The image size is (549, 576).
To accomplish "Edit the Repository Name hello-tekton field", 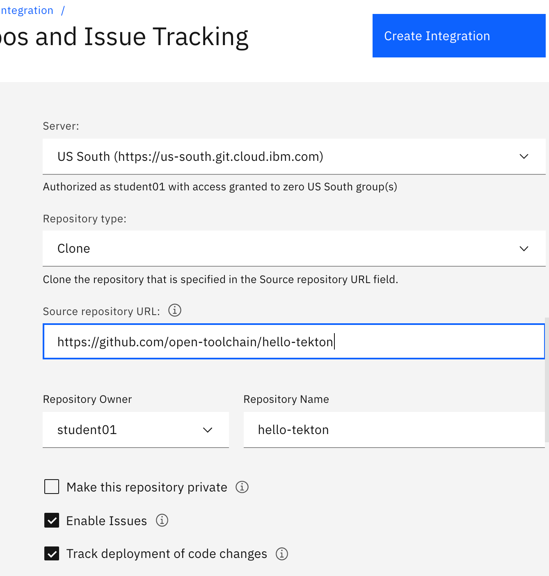I will (x=394, y=430).
